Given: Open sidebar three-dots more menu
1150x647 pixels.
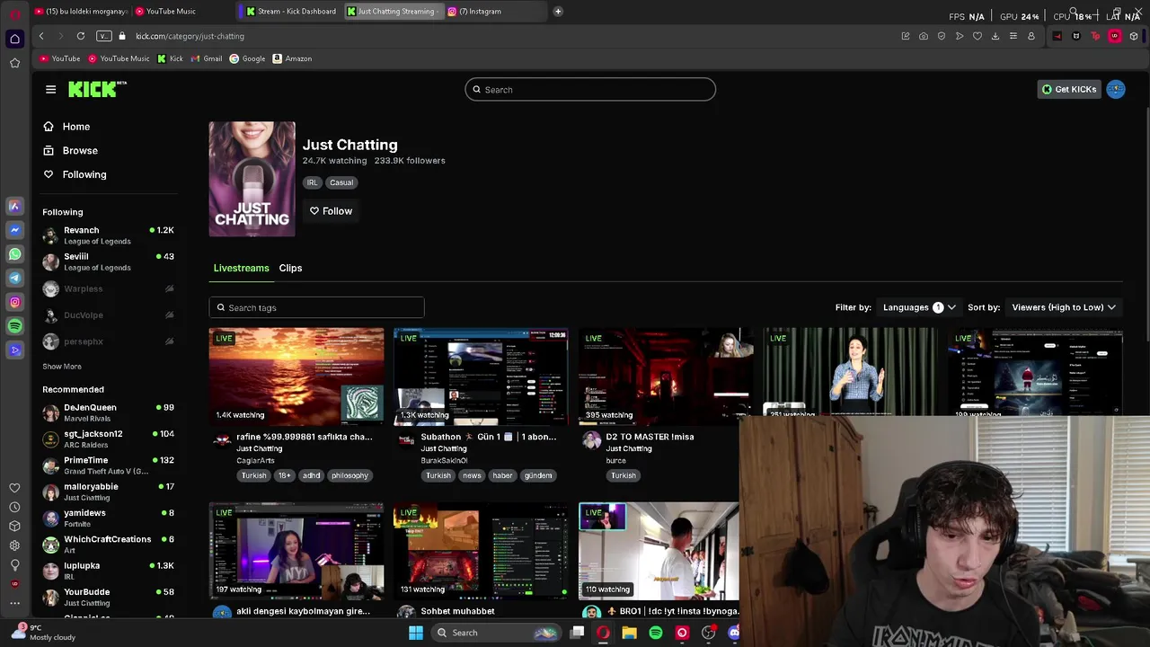Looking at the screenshot, I should 14,603.
